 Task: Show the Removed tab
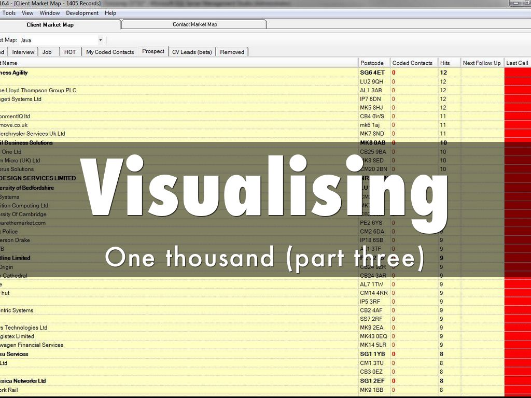point(232,52)
